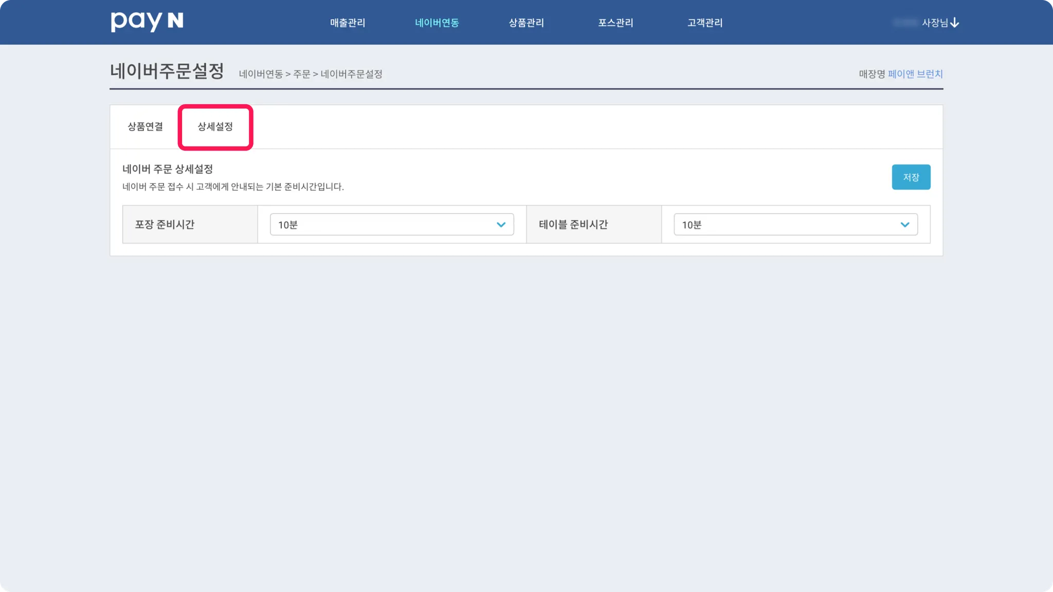Screen dimensions: 1053x592
Task: Click the 테이블 준비시간 chevron arrow
Action: pyautogui.click(x=904, y=225)
